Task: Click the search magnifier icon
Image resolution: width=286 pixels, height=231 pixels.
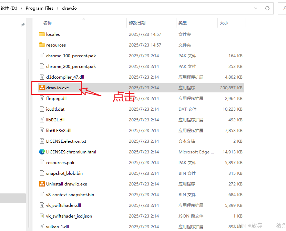Action: point(284,8)
